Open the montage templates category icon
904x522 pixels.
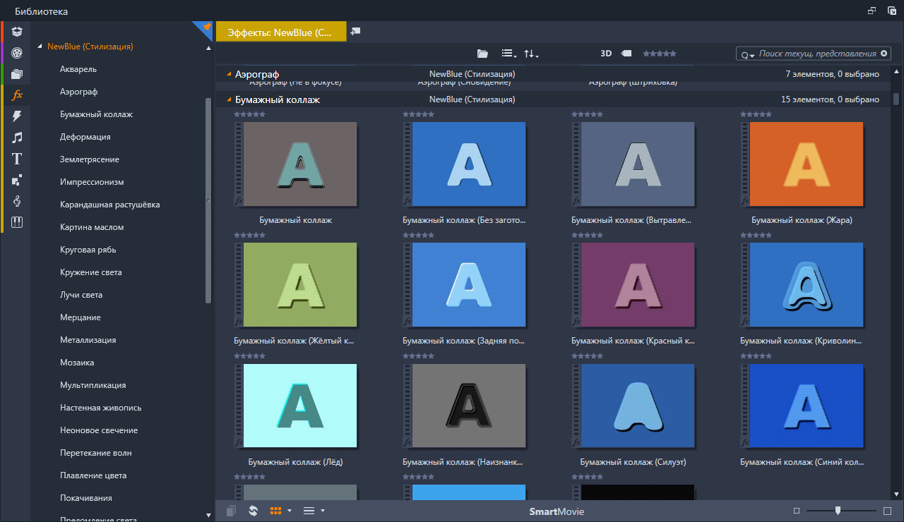18,180
